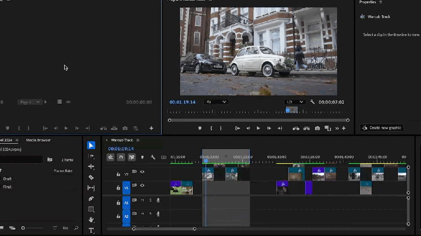Open the 1/2 playback resolution dropdown
Viewport: 421px width, 236px height.
click(x=295, y=102)
